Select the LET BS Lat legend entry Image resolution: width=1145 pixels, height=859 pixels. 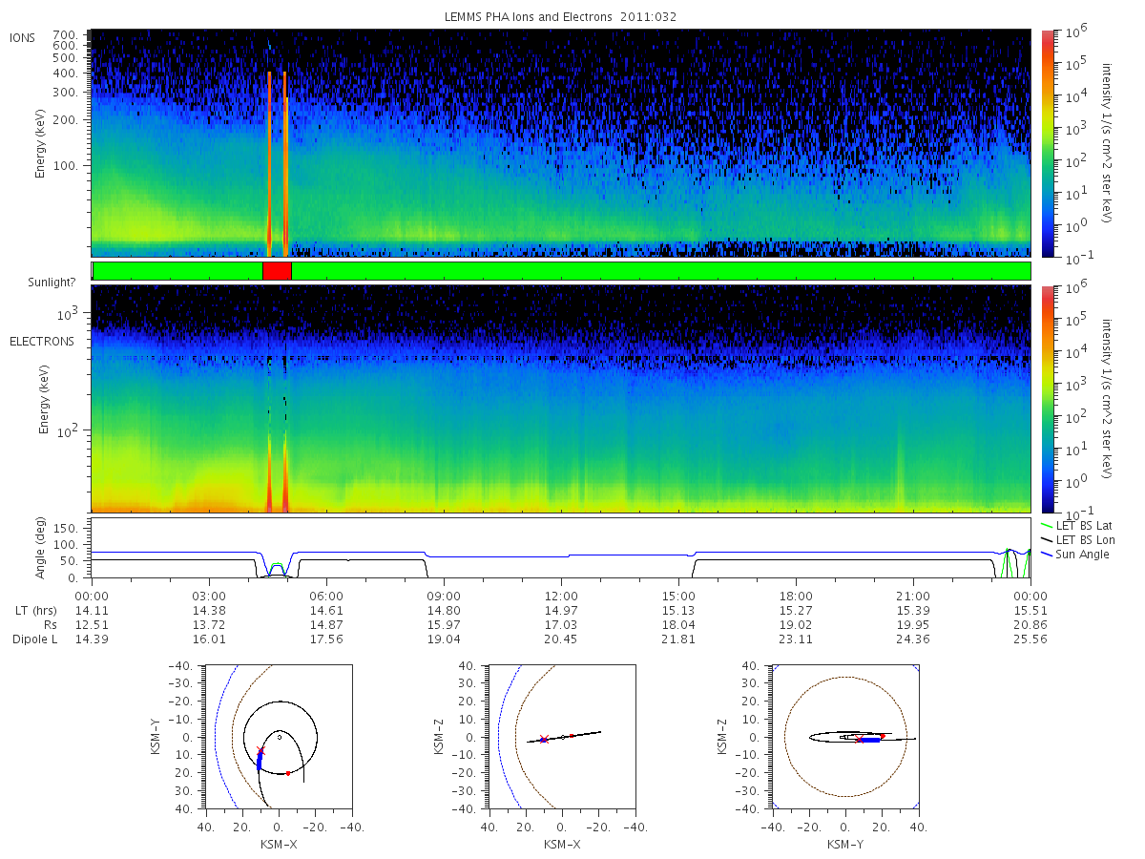(1076, 525)
